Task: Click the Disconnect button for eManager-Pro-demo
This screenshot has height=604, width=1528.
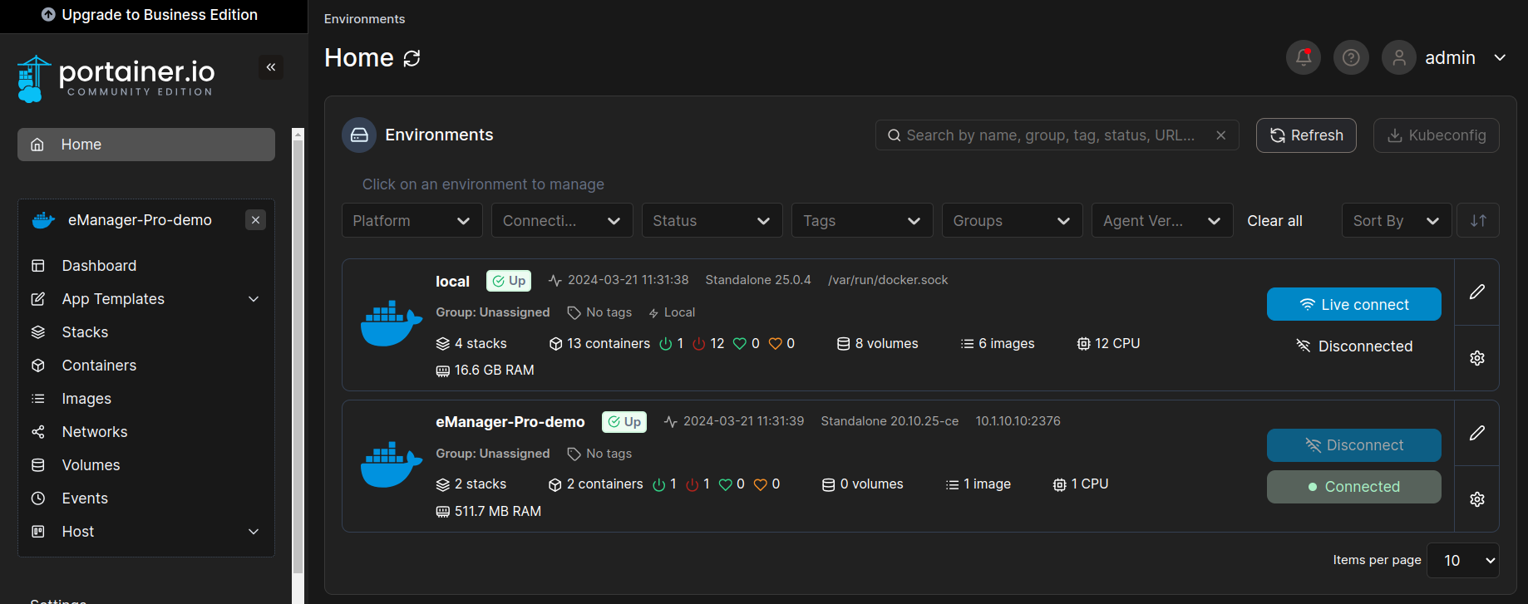Action: click(1353, 445)
